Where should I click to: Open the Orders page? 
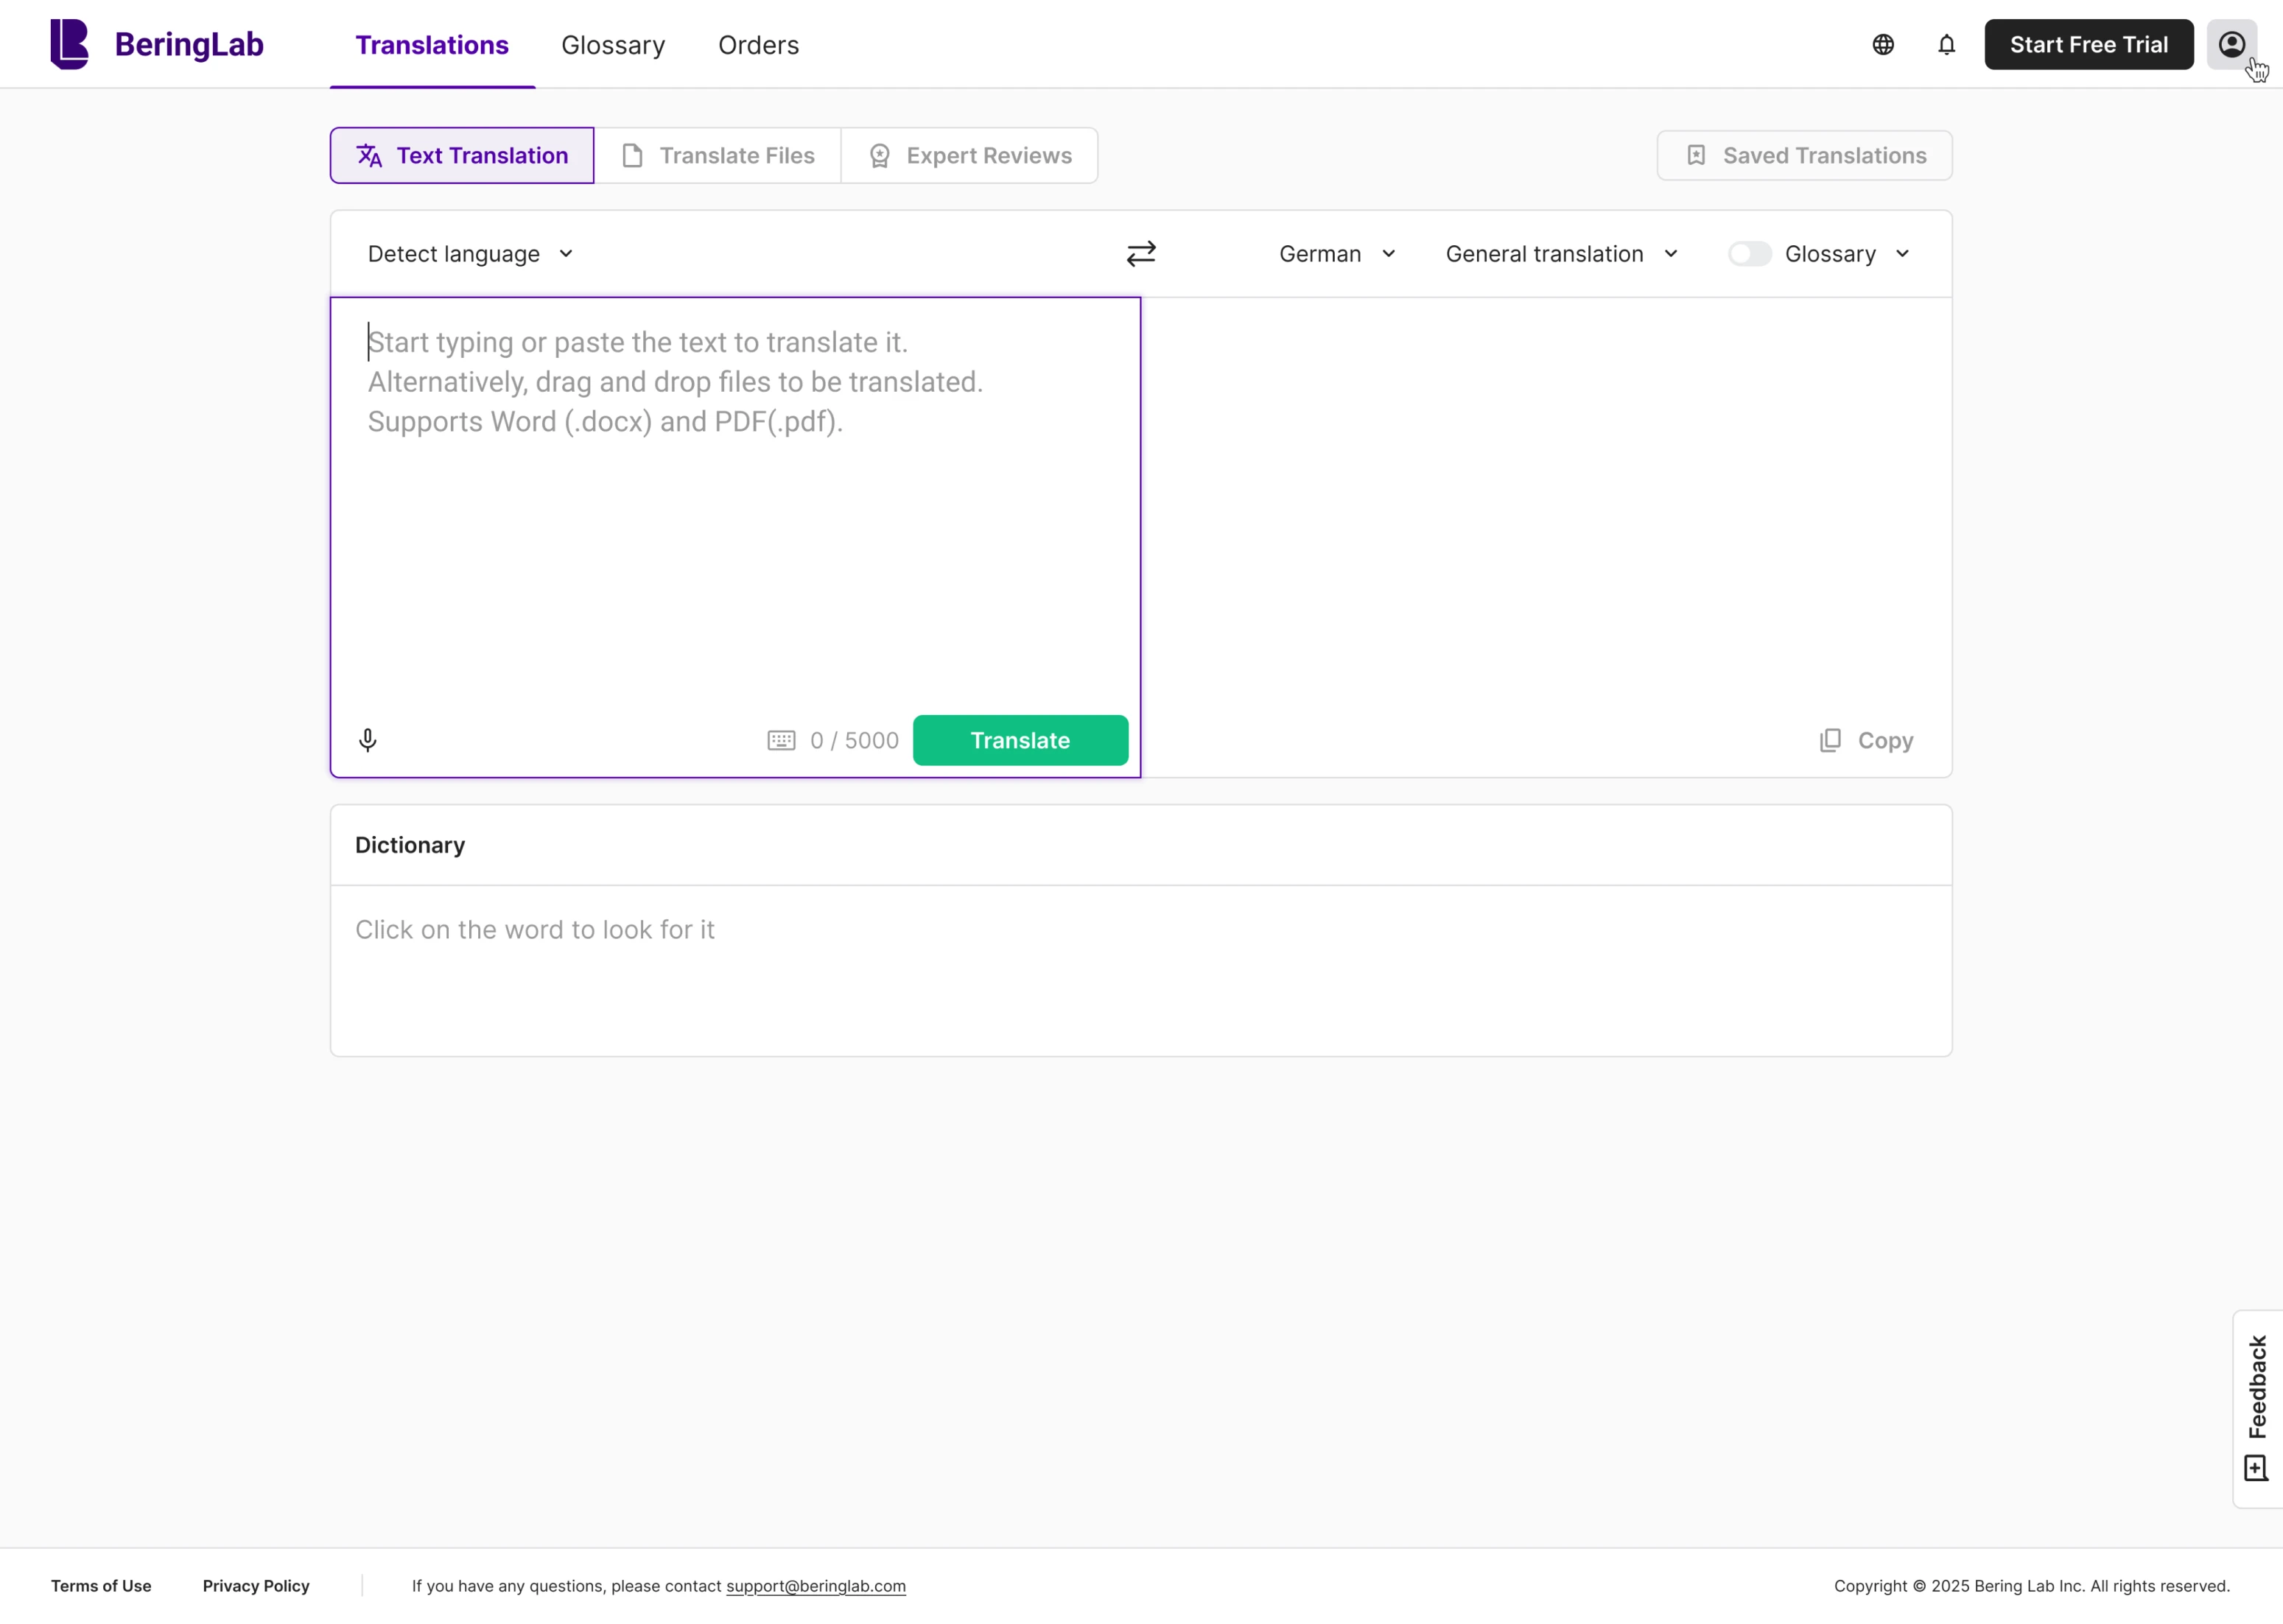[758, 45]
